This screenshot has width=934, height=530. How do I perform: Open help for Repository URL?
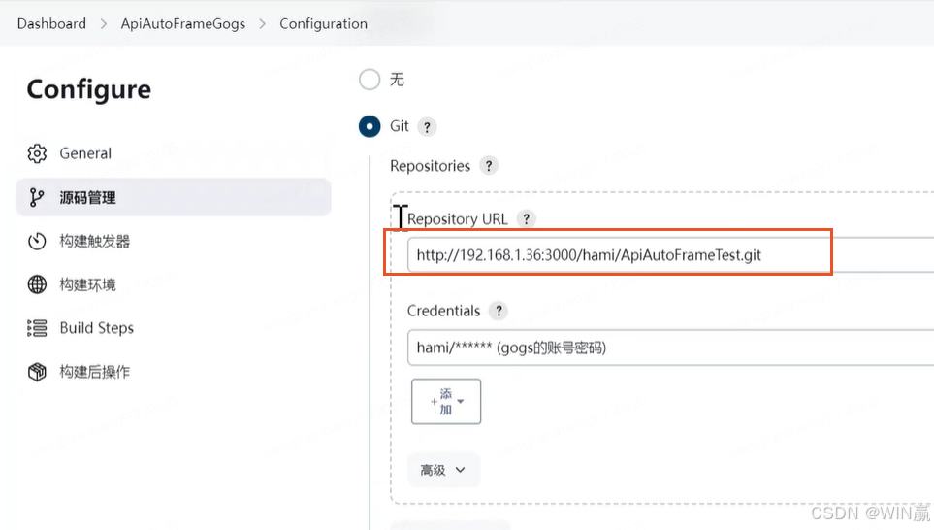[x=526, y=219]
